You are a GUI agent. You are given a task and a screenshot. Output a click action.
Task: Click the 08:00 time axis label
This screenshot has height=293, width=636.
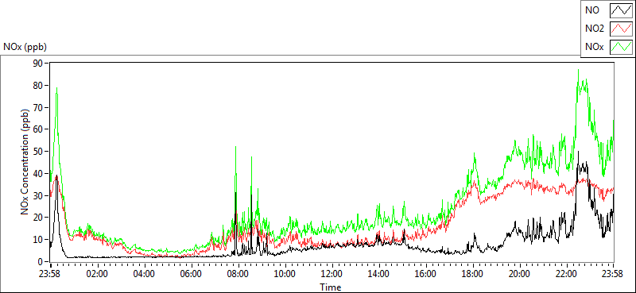tap(238, 273)
